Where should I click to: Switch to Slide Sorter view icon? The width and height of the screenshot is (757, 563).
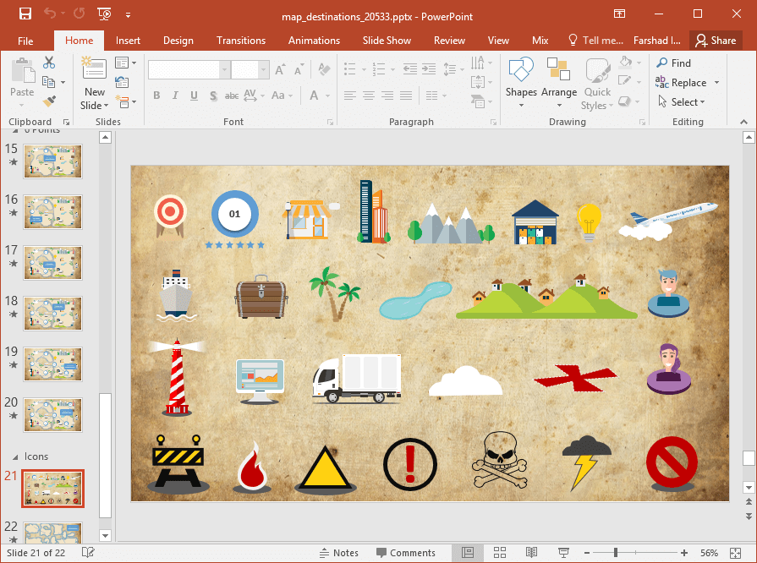click(498, 552)
